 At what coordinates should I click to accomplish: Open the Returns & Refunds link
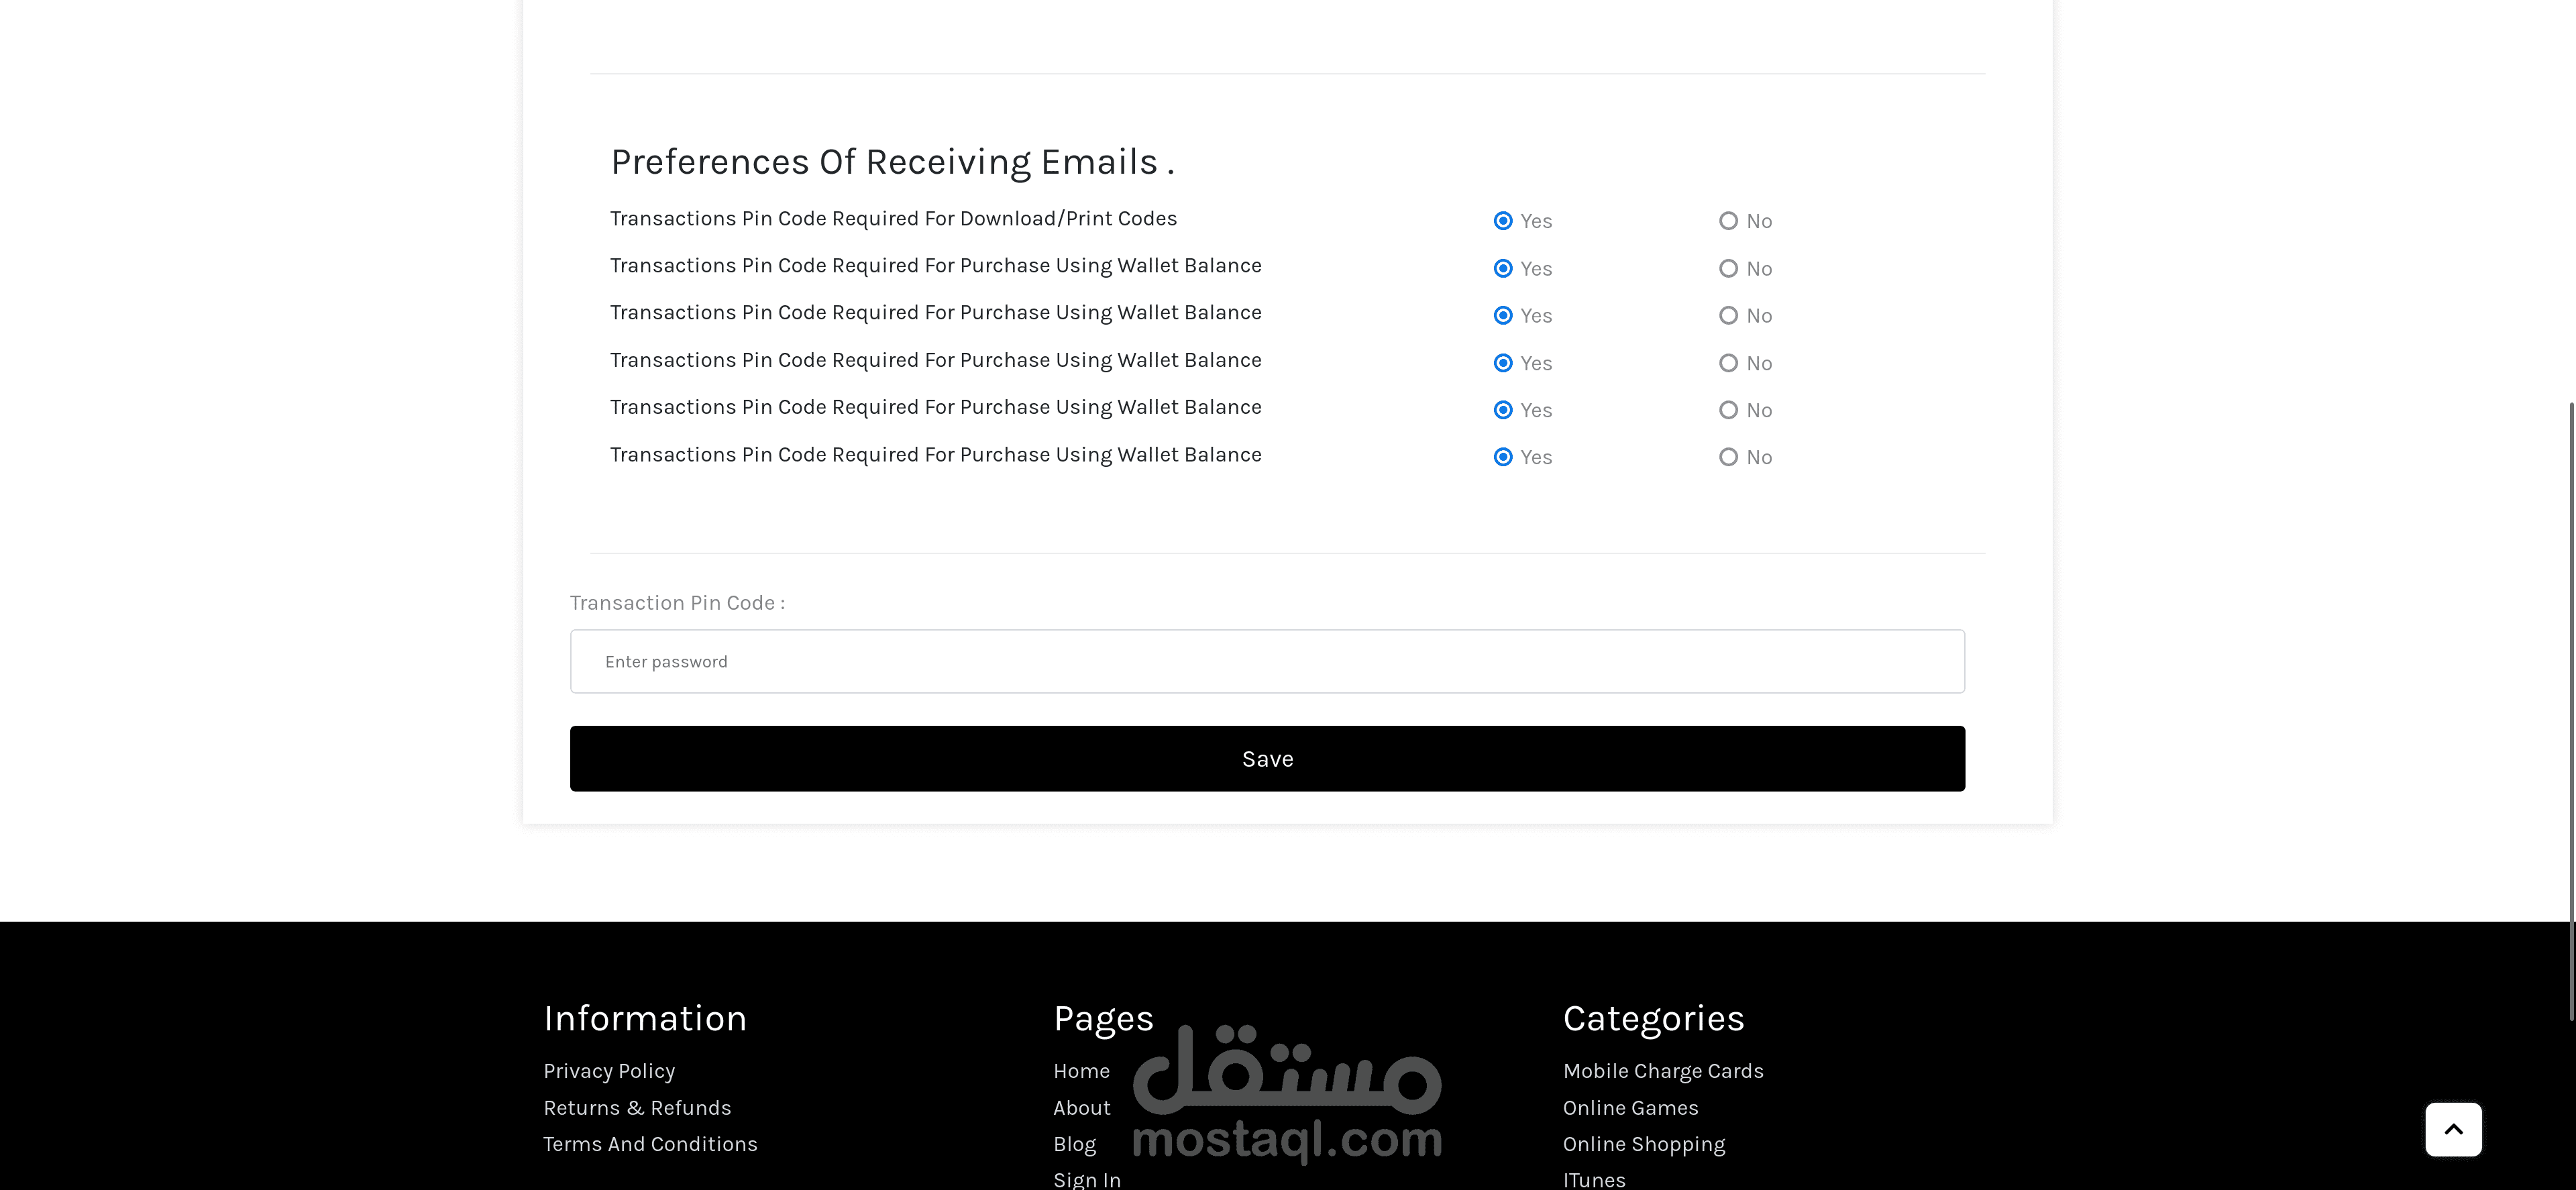(637, 1108)
